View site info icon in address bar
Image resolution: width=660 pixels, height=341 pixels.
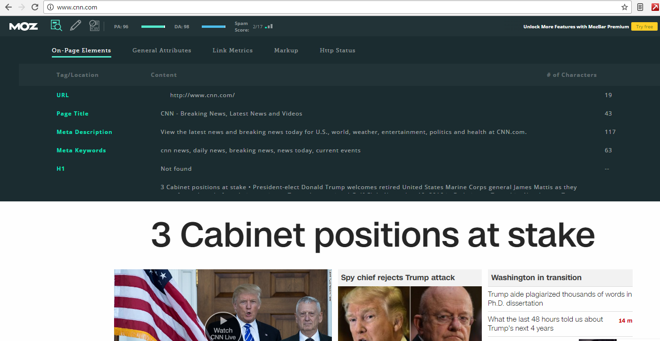(x=50, y=7)
